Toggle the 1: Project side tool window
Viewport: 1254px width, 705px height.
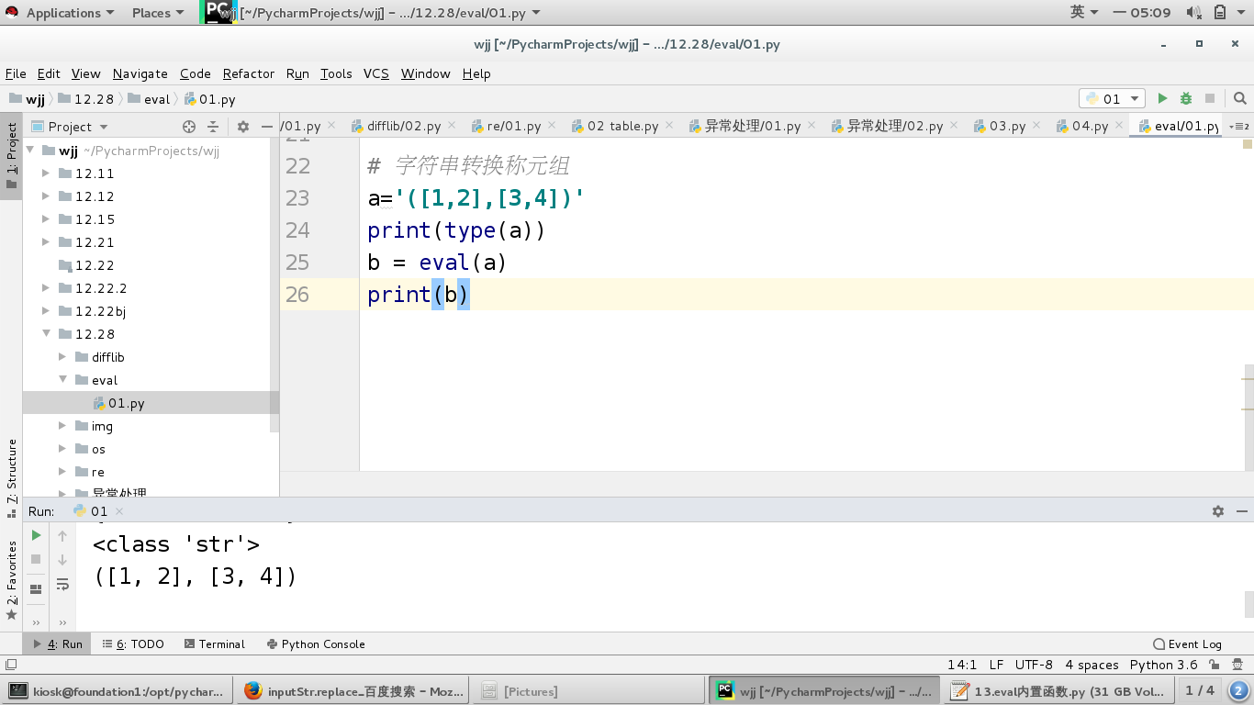11,158
